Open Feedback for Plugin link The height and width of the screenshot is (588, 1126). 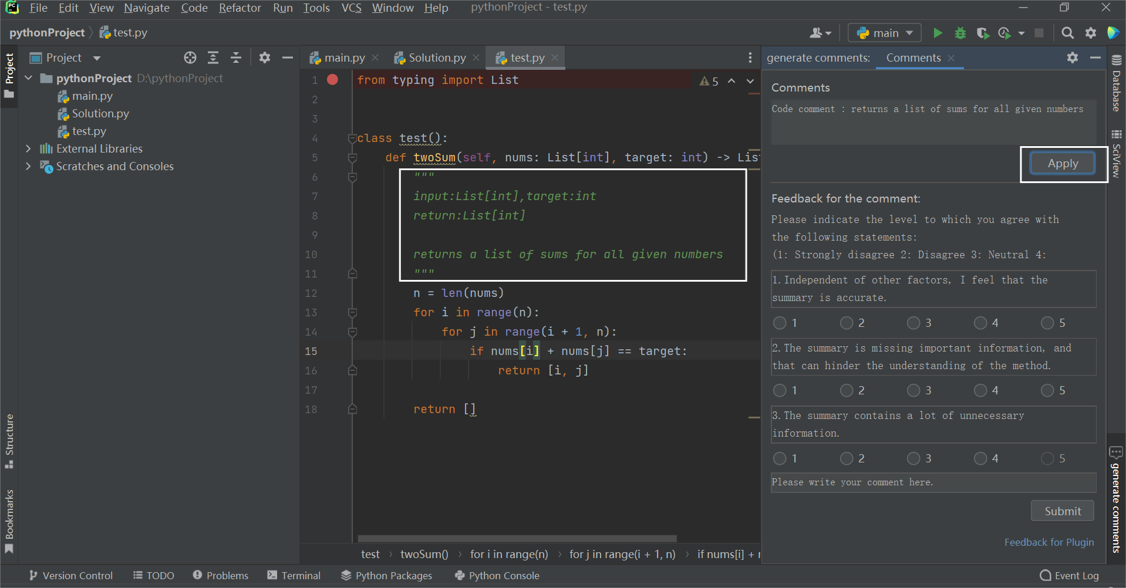[1049, 542]
